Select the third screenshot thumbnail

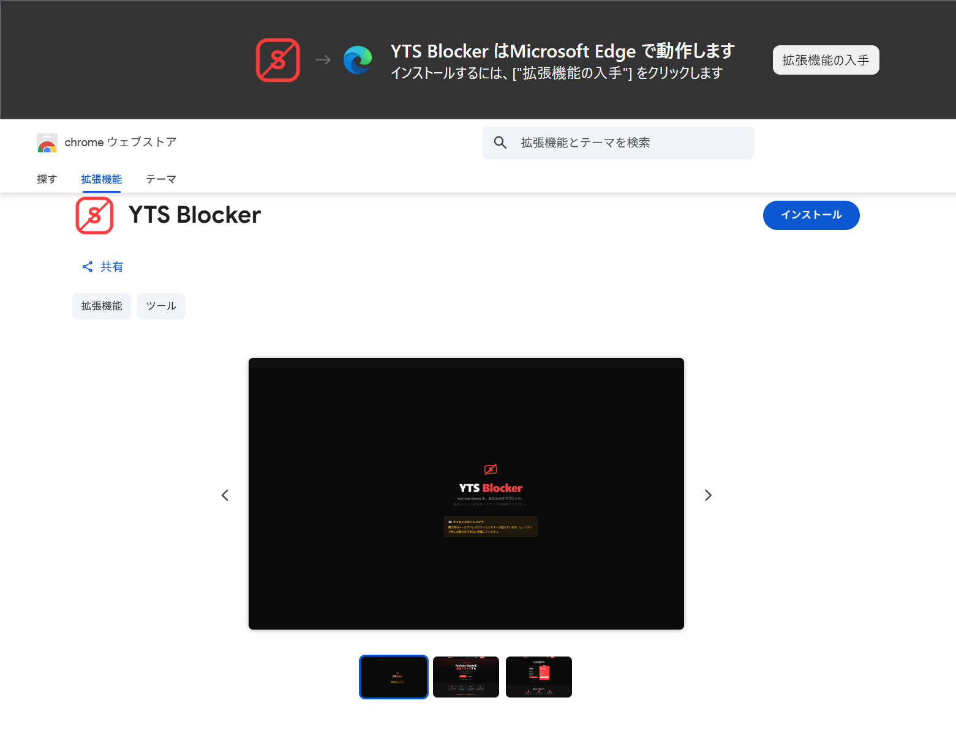click(x=539, y=677)
